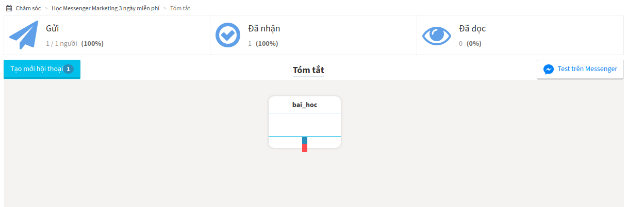This screenshot has height=207, width=628.
Task: Open the Học Messenger Marketing 3 ngày miễn phí breadcrumb
Action: (105, 8)
